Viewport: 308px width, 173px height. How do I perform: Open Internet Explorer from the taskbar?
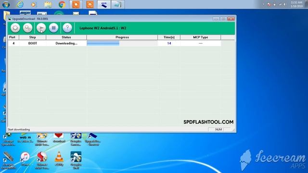click(20, 4)
